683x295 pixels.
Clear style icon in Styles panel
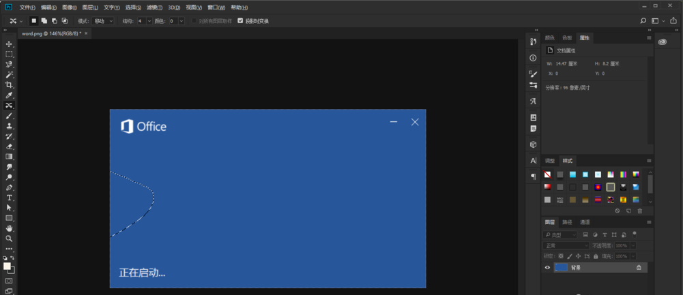coord(617,211)
